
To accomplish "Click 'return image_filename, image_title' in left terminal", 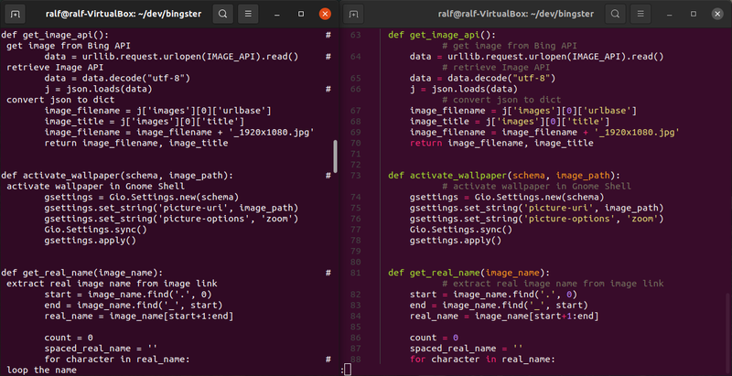I will pyautogui.click(x=136, y=144).
